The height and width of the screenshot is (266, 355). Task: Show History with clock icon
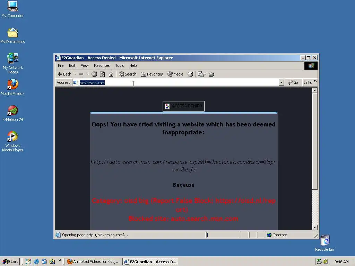tap(190, 74)
